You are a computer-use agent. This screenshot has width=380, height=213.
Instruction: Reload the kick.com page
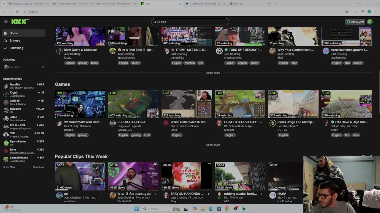(x=18, y=12)
